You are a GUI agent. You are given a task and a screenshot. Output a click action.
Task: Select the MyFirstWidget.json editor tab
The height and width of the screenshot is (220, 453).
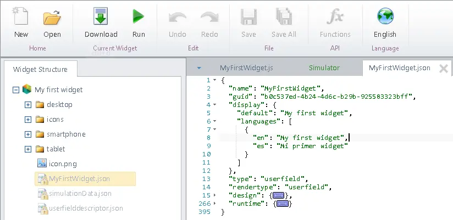(x=400, y=68)
